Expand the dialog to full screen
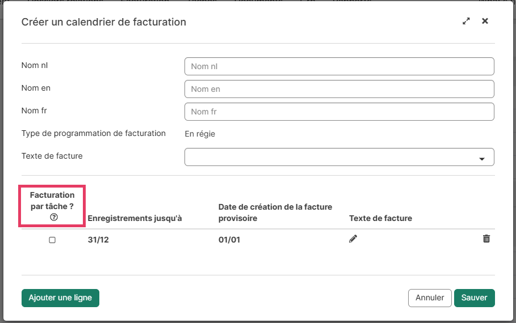 coord(466,21)
